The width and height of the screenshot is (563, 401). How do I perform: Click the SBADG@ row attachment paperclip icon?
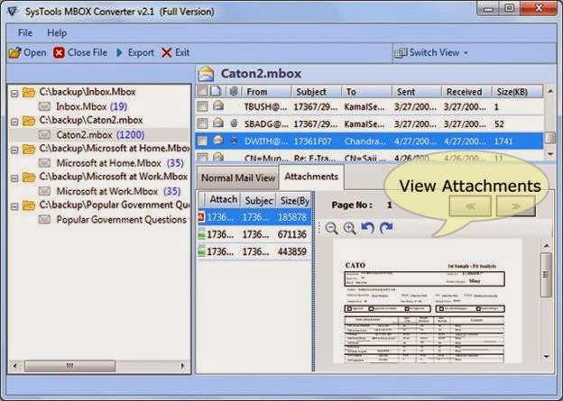(x=234, y=123)
